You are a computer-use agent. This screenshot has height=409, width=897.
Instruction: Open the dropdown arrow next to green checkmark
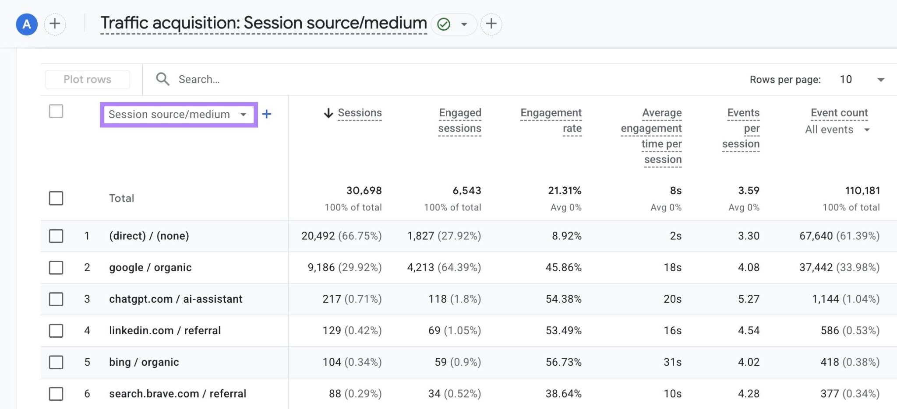[x=464, y=24]
